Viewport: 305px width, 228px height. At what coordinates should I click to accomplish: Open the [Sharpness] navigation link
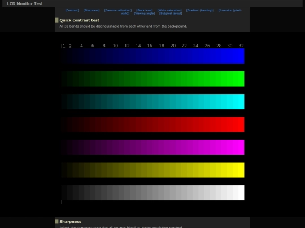(x=91, y=10)
